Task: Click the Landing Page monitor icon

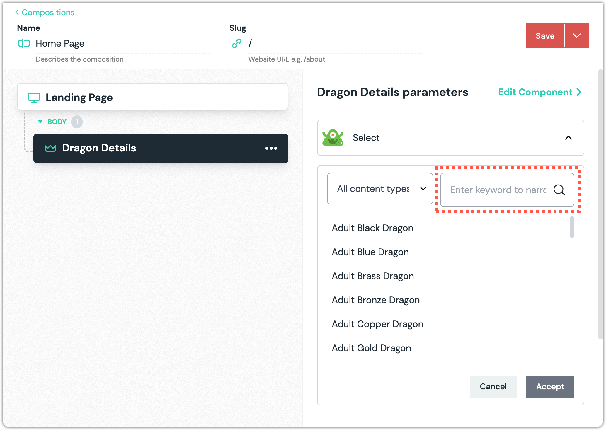Action: click(34, 98)
